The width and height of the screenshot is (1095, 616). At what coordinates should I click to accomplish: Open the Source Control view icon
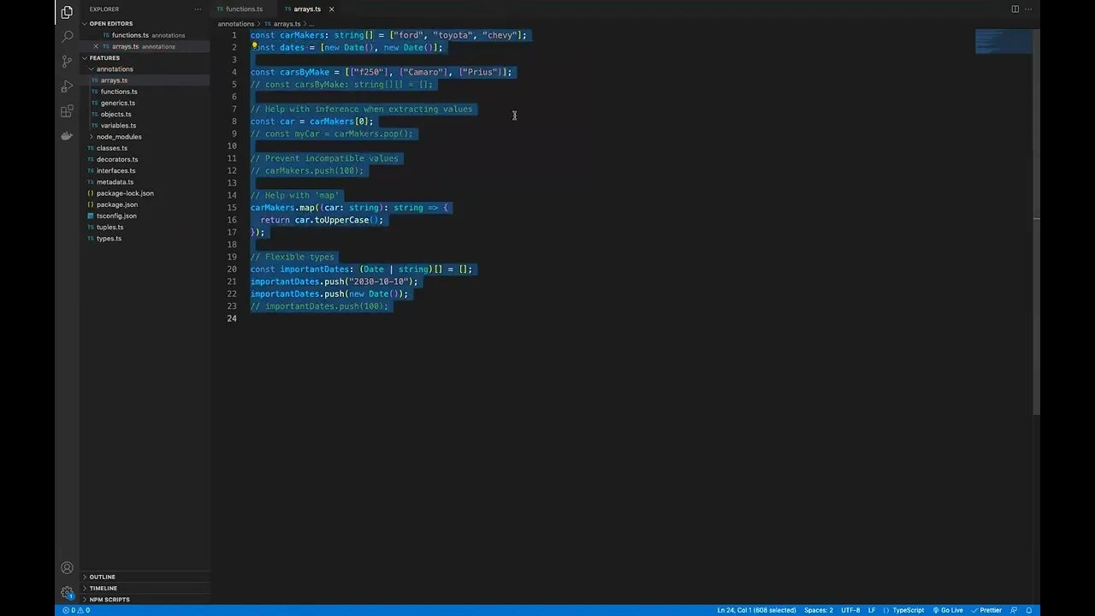coord(67,62)
